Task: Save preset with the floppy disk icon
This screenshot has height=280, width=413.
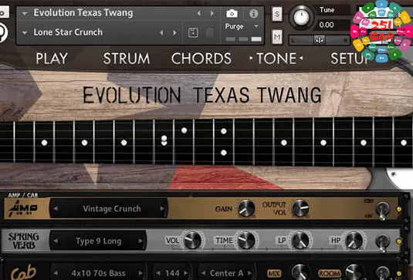Action: pyautogui.click(x=193, y=32)
